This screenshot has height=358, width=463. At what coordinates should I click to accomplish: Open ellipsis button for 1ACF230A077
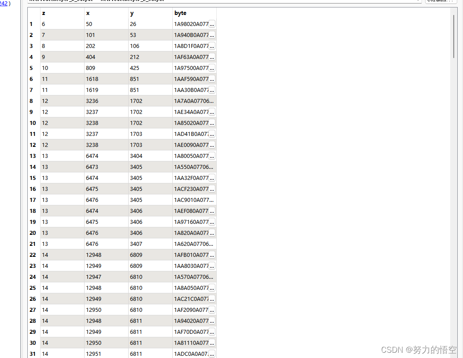pos(212,189)
